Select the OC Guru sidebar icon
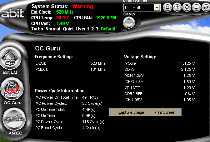The image size is (210, 142). click(x=12, y=89)
